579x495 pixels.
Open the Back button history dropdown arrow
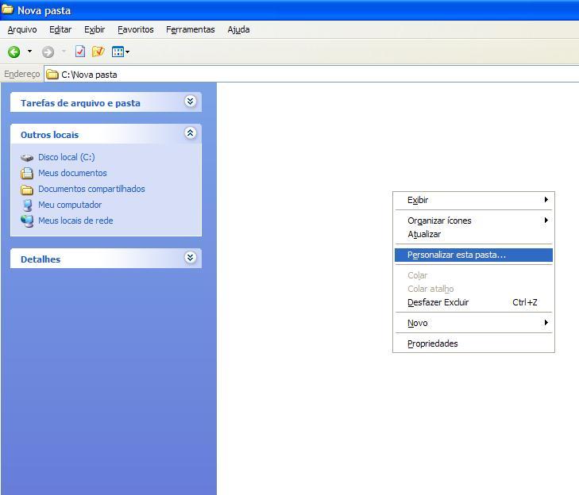(29, 52)
